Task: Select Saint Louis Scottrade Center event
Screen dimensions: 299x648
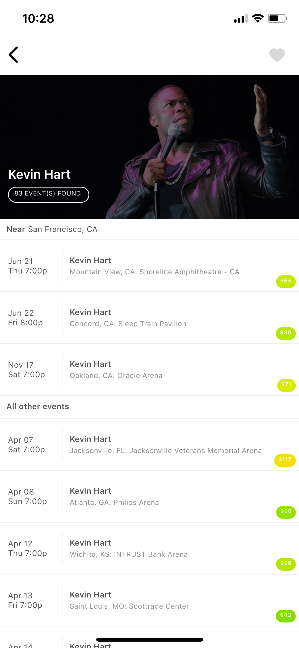Action: point(149,600)
